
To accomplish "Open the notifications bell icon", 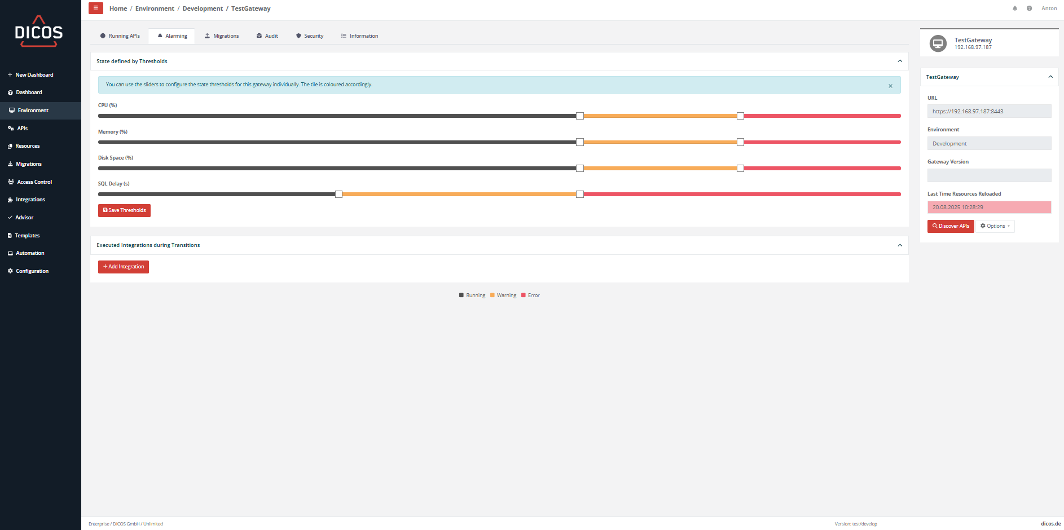I will pyautogui.click(x=1015, y=8).
